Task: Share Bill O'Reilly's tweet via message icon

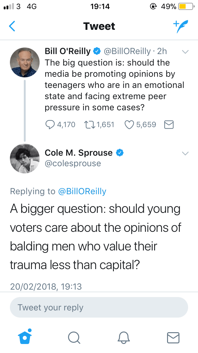Action: (168, 125)
